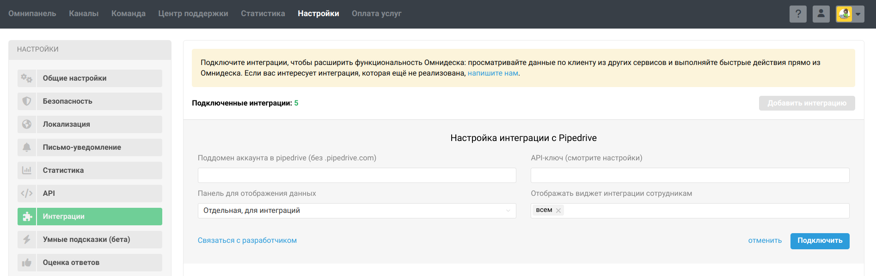The width and height of the screenshot is (876, 276).
Task: Click the shield icon for Безопасность
Action: point(27,101)
